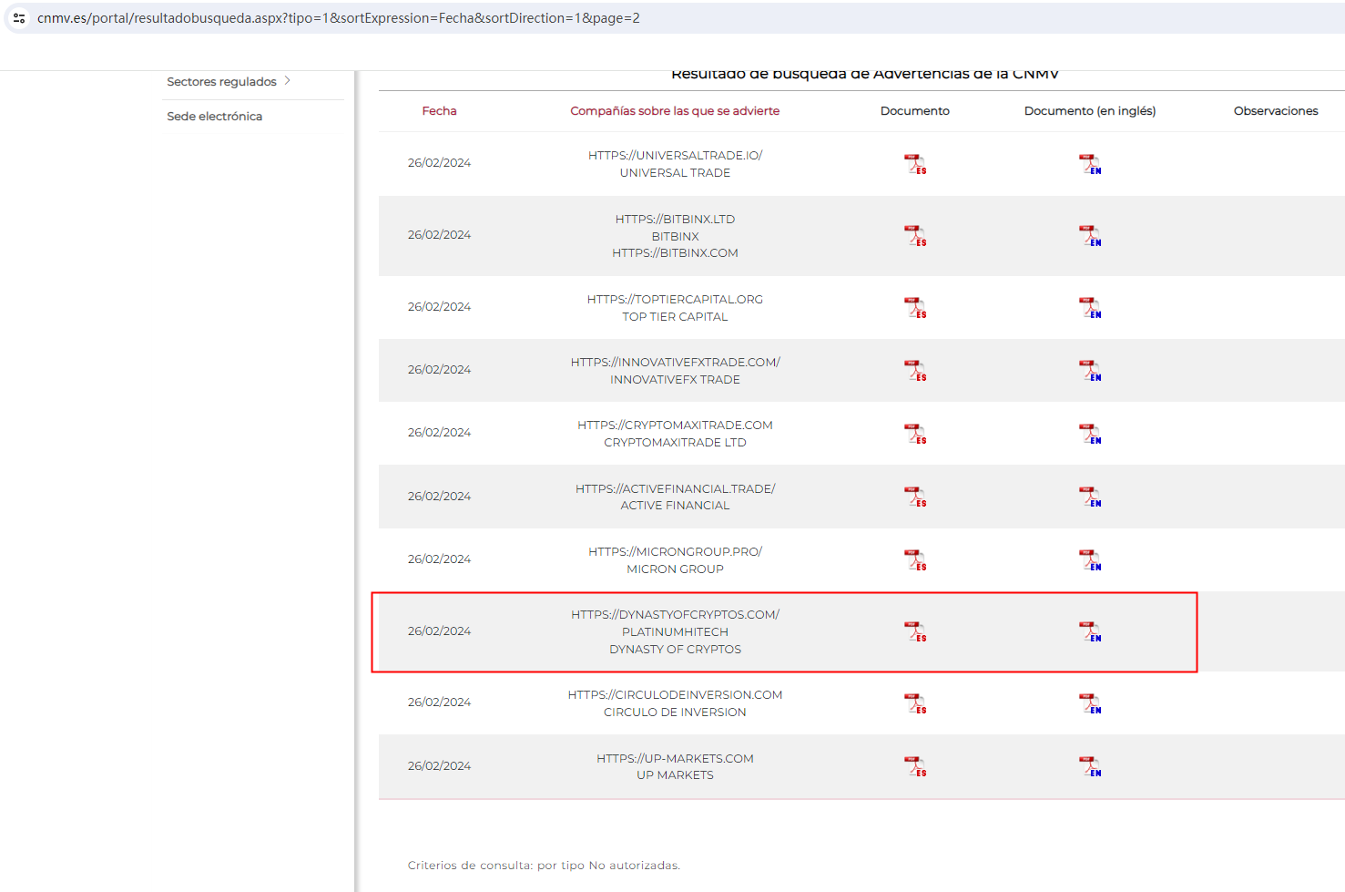Select the date in the Up Markets row

(x=439, y=766)
